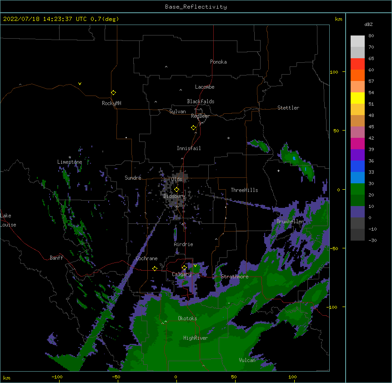Select the Lacombe city label

205,87
